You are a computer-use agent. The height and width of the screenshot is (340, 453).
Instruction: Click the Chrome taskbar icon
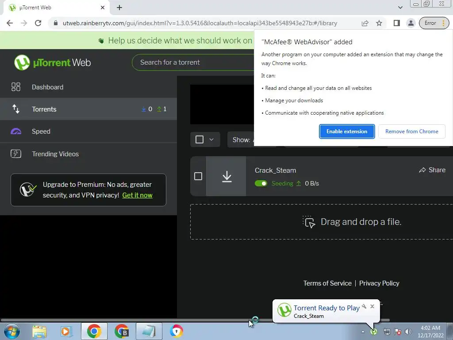94,331
